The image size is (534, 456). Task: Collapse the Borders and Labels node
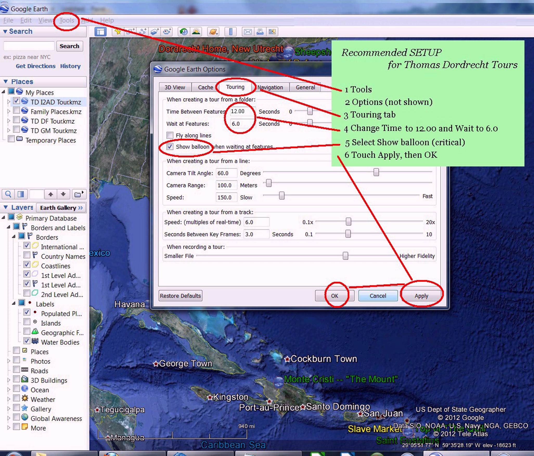click(x=9, y=227)
